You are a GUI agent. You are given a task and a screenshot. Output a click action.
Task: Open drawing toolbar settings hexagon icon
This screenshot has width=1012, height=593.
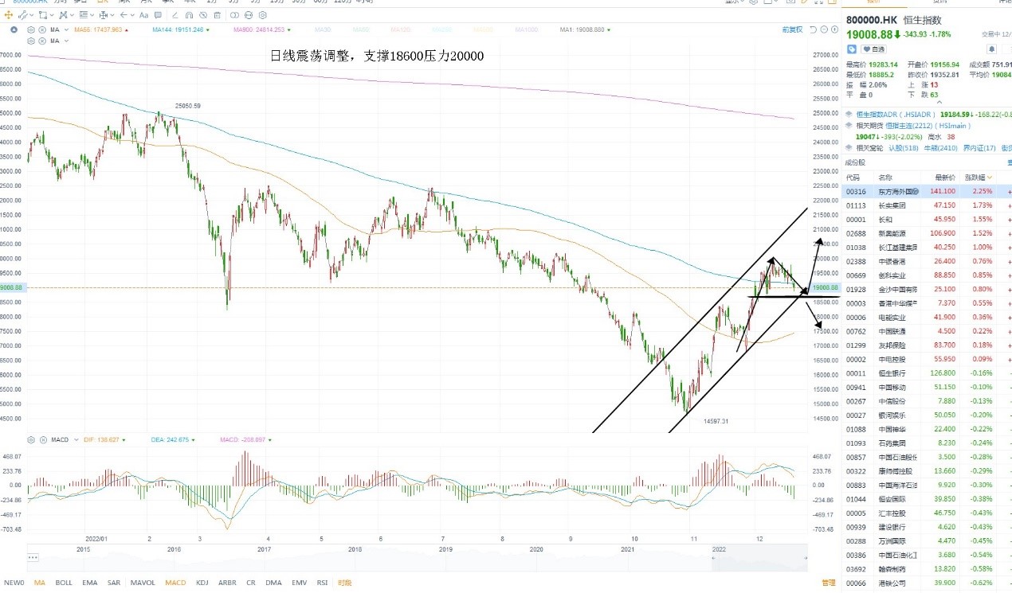[x=262, y=15]
